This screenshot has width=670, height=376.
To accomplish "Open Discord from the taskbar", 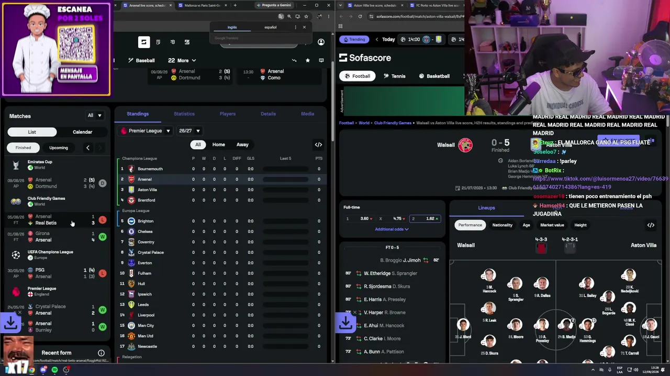I will click(43, 370).
